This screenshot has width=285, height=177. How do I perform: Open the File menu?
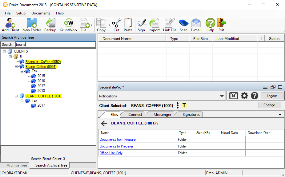point(8,13)
